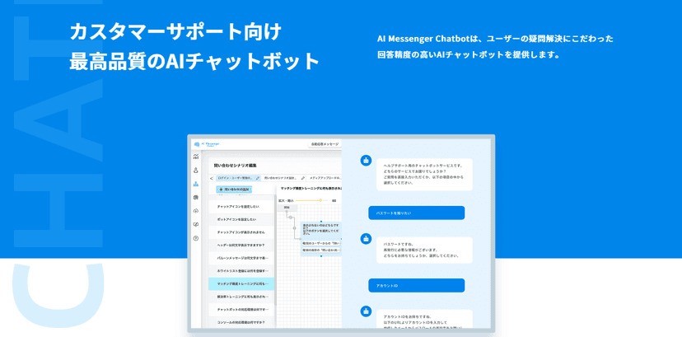Switch to ログイン・ユーザー登録 tab
Screen dimensions: 682x337
click(238, 178)
